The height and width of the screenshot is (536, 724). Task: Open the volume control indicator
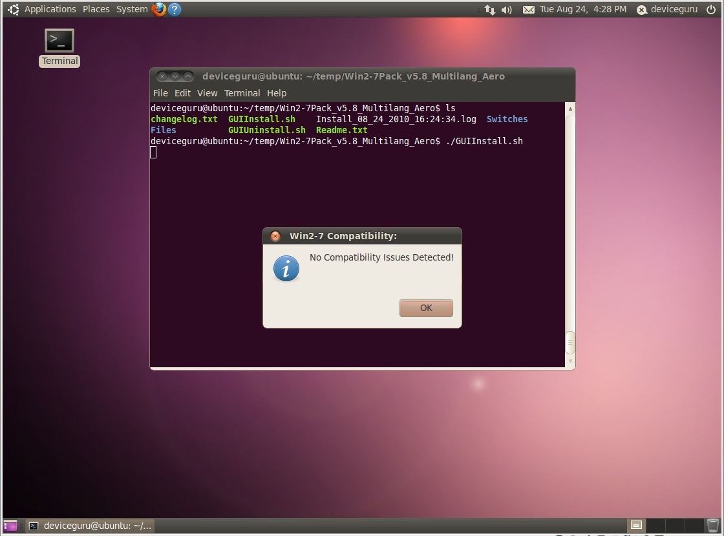pos(507,10)
